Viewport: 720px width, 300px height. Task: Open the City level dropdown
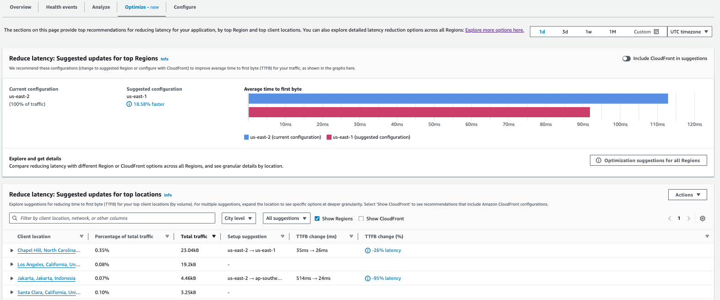click(x=239, y=218)
